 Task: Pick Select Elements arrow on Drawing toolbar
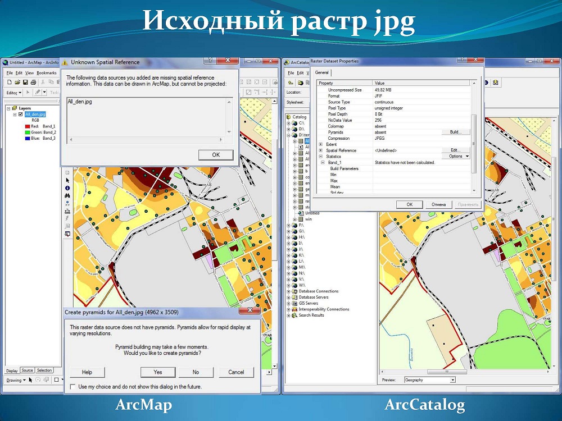pyautogui.click(x=30, y=380)
